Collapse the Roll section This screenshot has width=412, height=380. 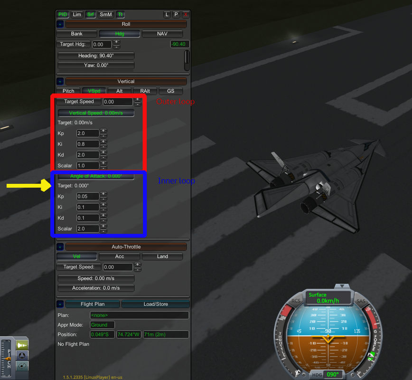pos(60,24)
